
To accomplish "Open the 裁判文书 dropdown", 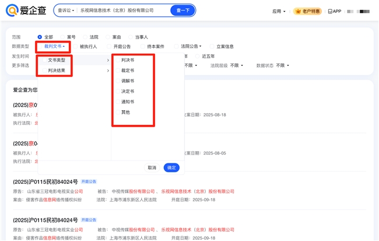I will 54,47.
